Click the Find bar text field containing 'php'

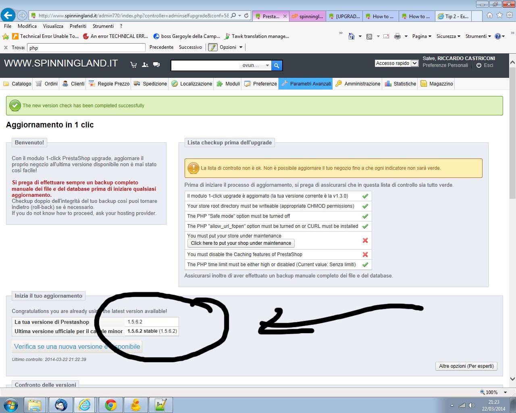tap(86, 48)
